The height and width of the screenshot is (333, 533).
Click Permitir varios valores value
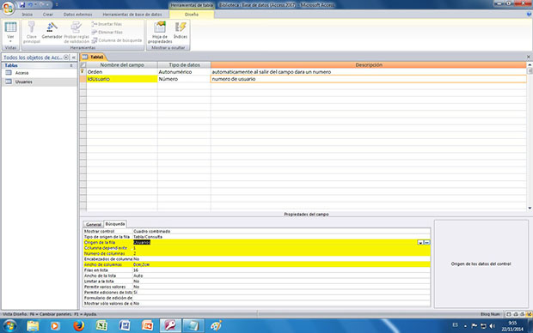coord(281,287)
